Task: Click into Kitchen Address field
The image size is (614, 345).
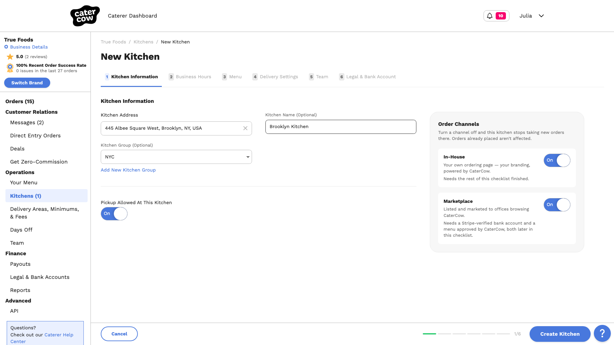Action: pos(176,128)
